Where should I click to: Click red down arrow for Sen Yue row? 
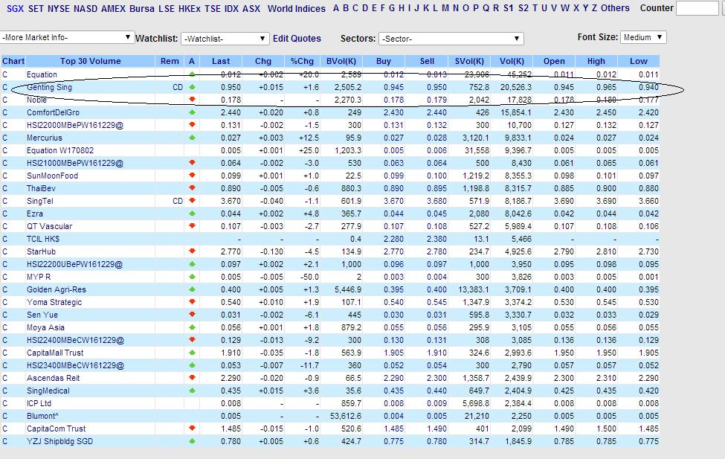(x=193, y=315)
